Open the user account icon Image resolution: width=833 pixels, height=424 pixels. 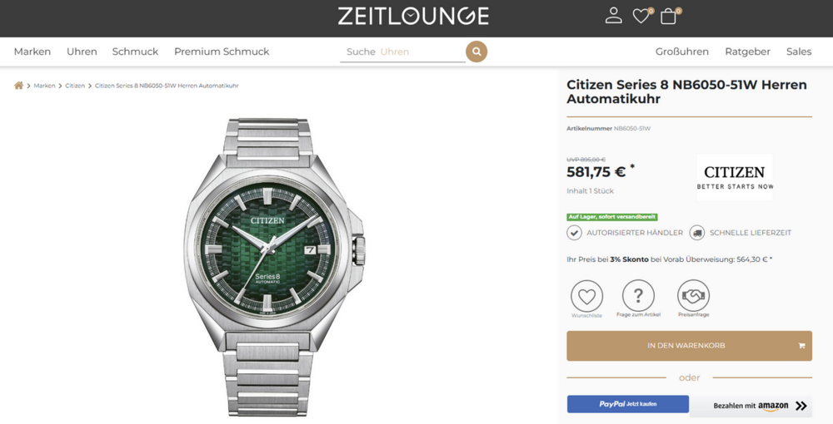614,16
